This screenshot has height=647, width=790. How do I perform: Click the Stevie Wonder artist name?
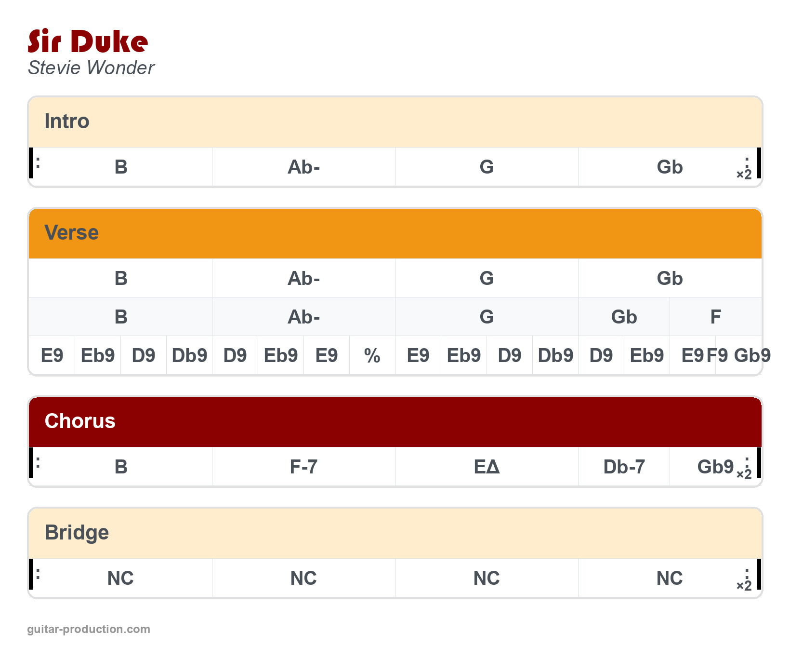click(x=91, y=68)
